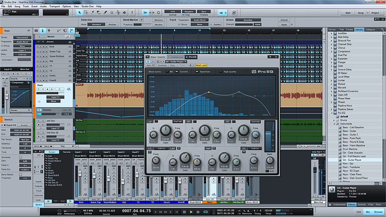The image size is (386, 217).
Task: Click the PreSonus logo in Pro EQ
Action: point(253,71)
